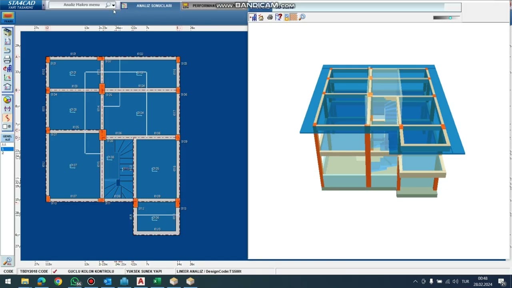Click the home icon in 3D view toolbar
Viewport: 512px width, 288px height.
[x=261, y=17]
